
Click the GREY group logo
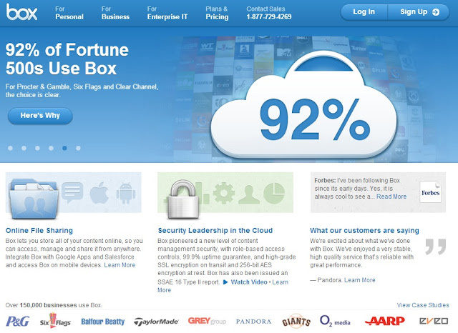pyautogui.click(x=207, y=321)
